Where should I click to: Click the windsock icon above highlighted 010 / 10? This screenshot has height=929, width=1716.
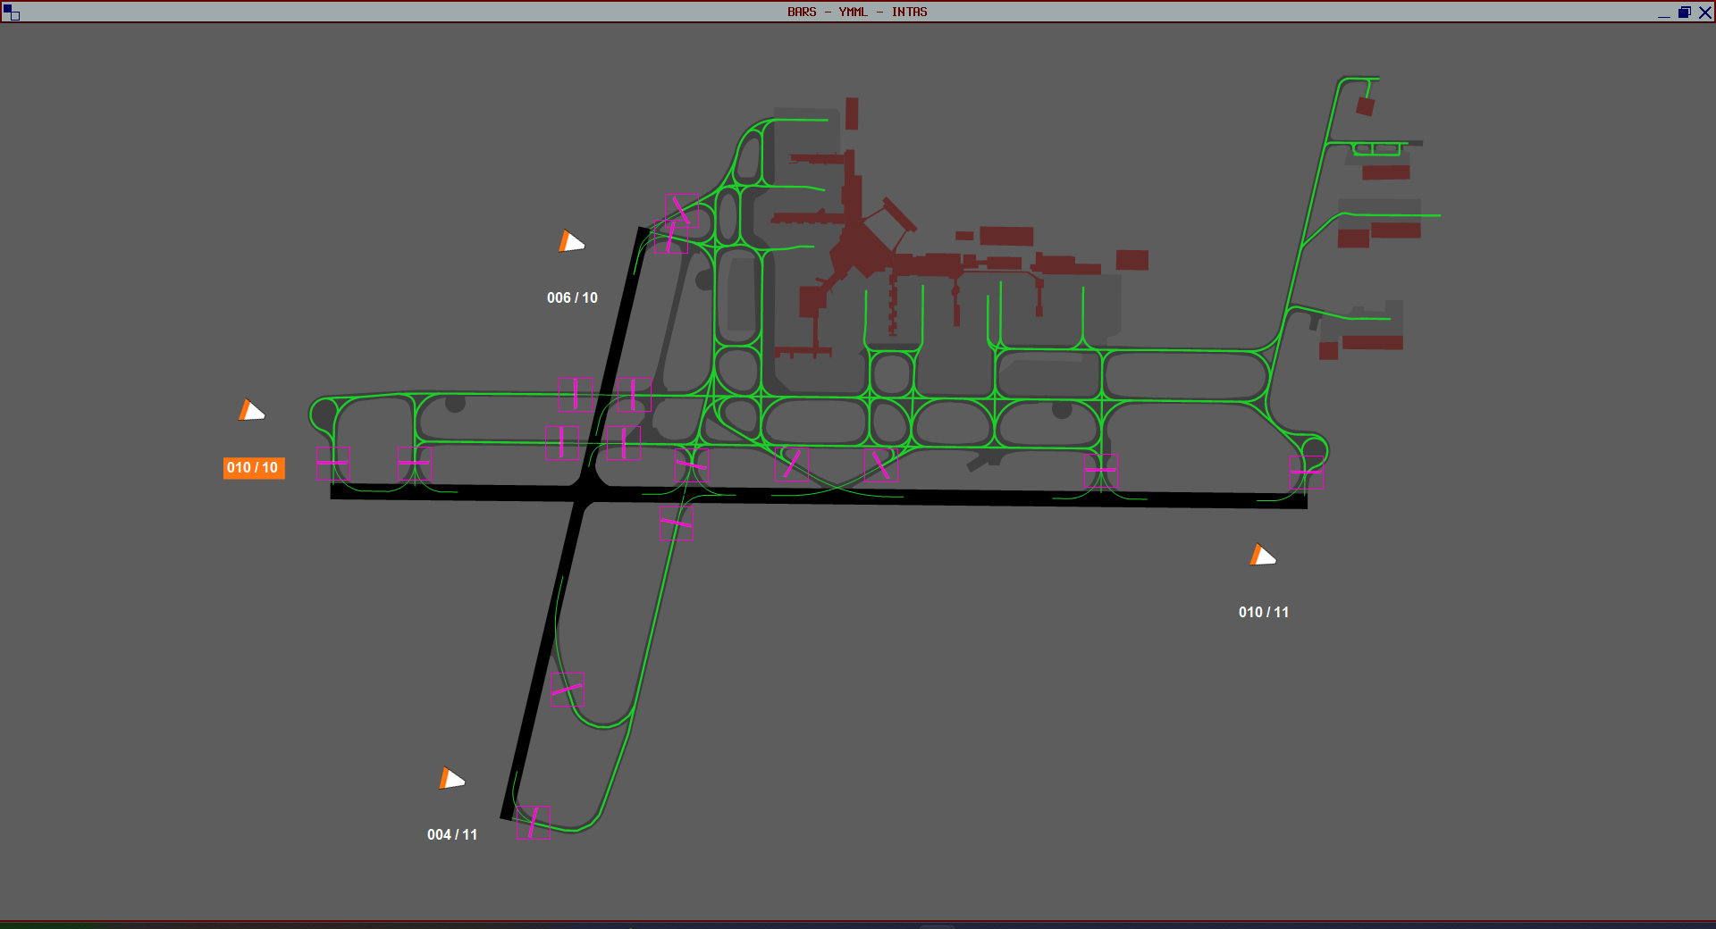[251, 410]
